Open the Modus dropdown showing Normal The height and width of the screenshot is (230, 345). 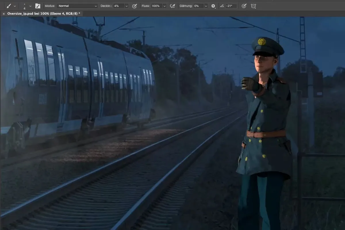(x=78, y=5)
